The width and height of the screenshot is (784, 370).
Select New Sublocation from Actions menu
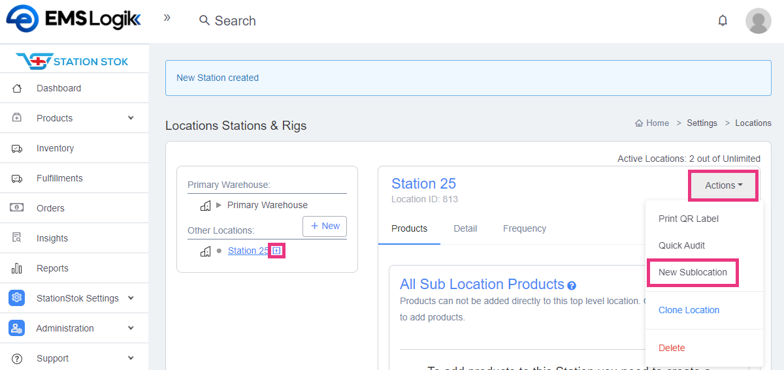(x=693, y=272)
